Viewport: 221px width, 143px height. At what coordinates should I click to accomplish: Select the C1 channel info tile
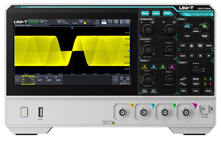[x=28, y=80]
